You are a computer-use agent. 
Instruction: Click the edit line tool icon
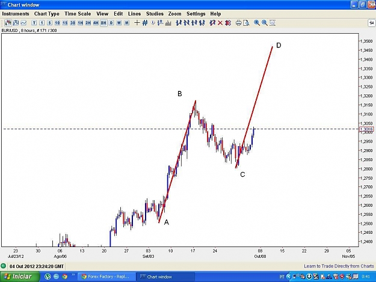point(212,23)
